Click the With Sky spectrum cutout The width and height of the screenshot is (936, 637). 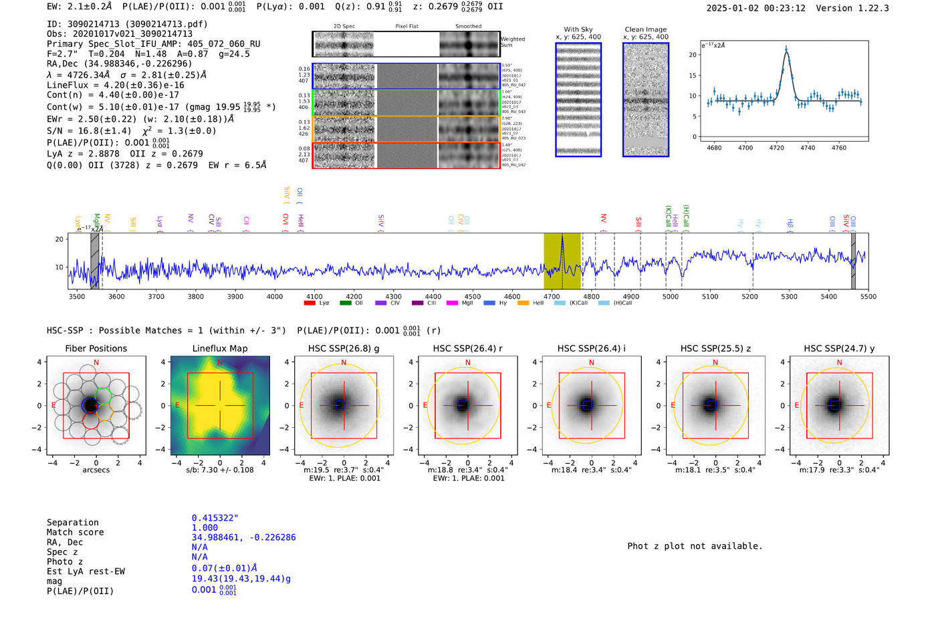coord(578,100)
